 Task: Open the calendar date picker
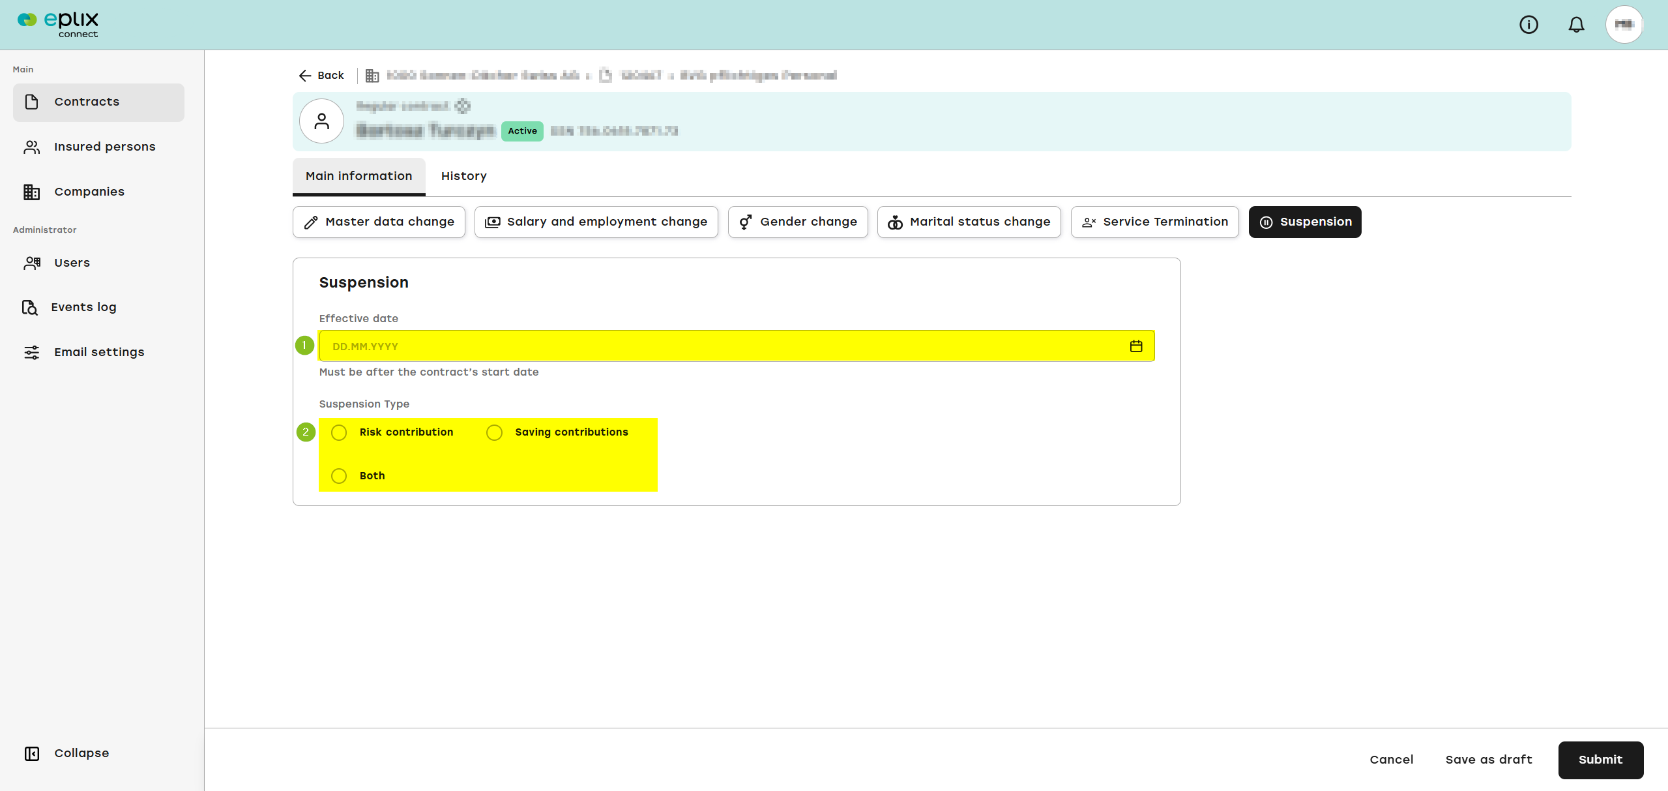(1136, 346)
